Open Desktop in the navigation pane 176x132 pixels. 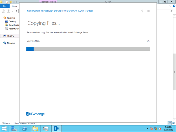tap(12, 21)
